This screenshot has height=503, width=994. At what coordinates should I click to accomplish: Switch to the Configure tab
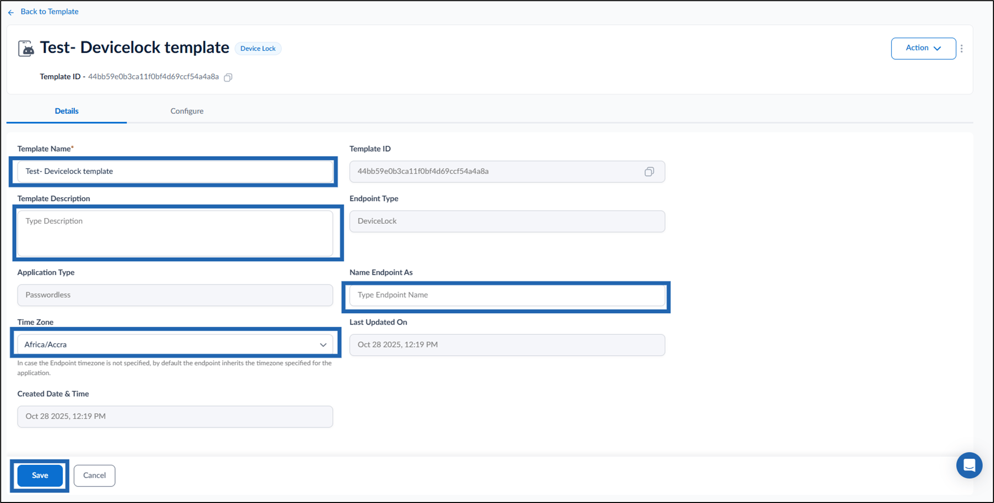click(x=187, y=111)
